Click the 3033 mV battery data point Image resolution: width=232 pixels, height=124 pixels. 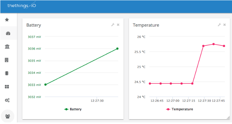(45, 85)
